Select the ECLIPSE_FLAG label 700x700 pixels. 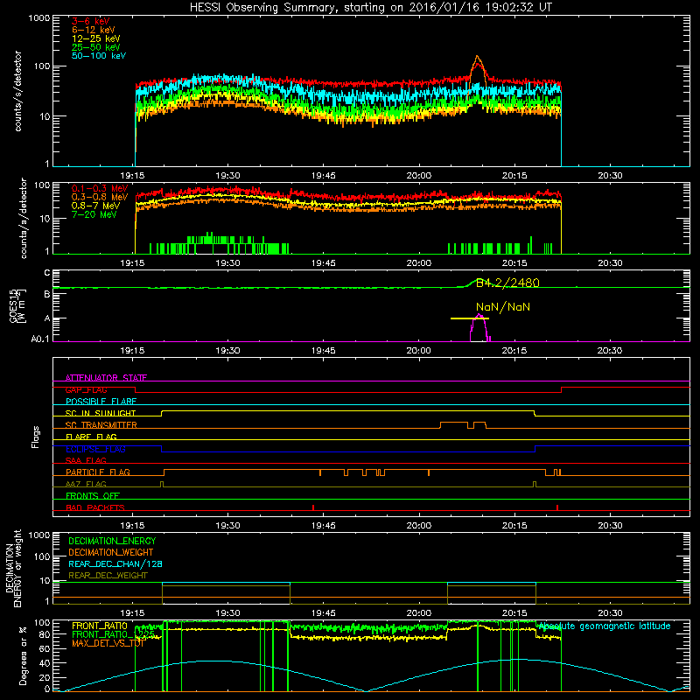[x=95, y=449]
